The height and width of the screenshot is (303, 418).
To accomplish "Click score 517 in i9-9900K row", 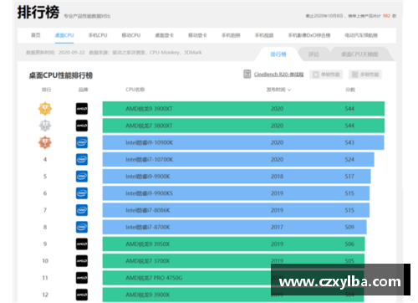I will 349,177.
